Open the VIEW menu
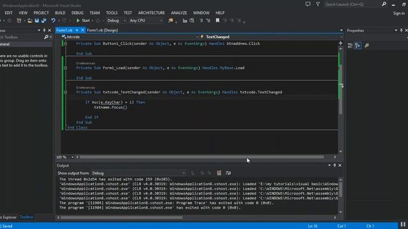Image resolution: width=408 pixels, height=229 pixels. [23, 13]
